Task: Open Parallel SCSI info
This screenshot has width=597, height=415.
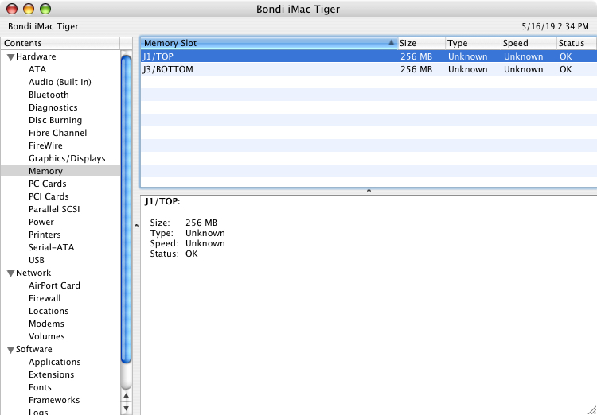Action: click(x=54, y=209)
